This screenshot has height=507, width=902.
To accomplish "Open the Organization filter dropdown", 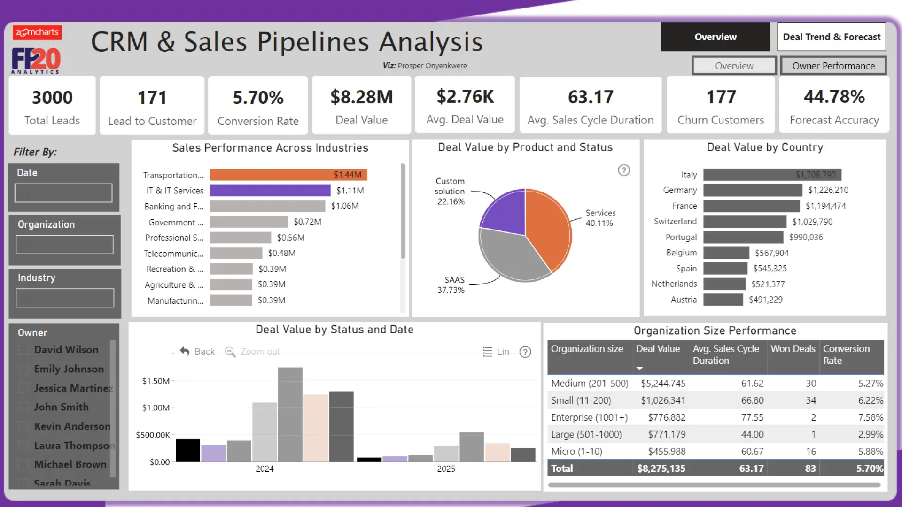I will tap(64, 245).
